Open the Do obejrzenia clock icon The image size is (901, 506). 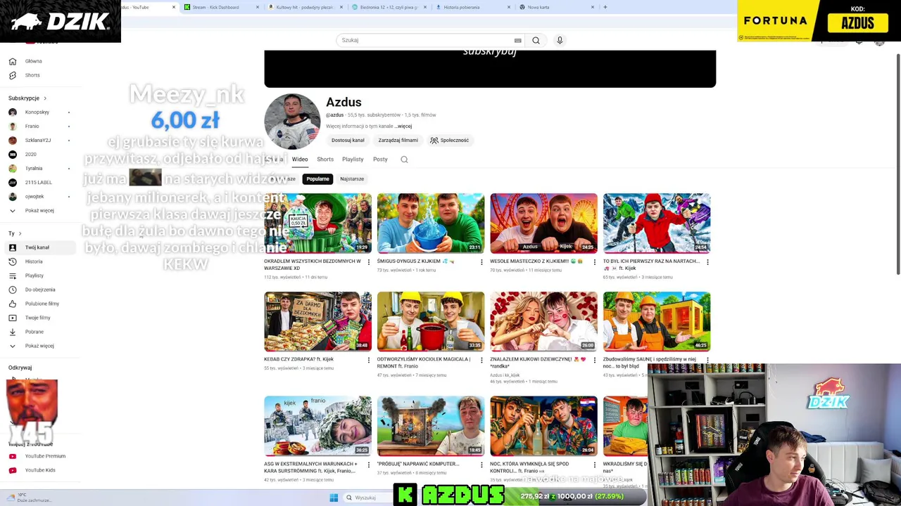coord(12,290)
